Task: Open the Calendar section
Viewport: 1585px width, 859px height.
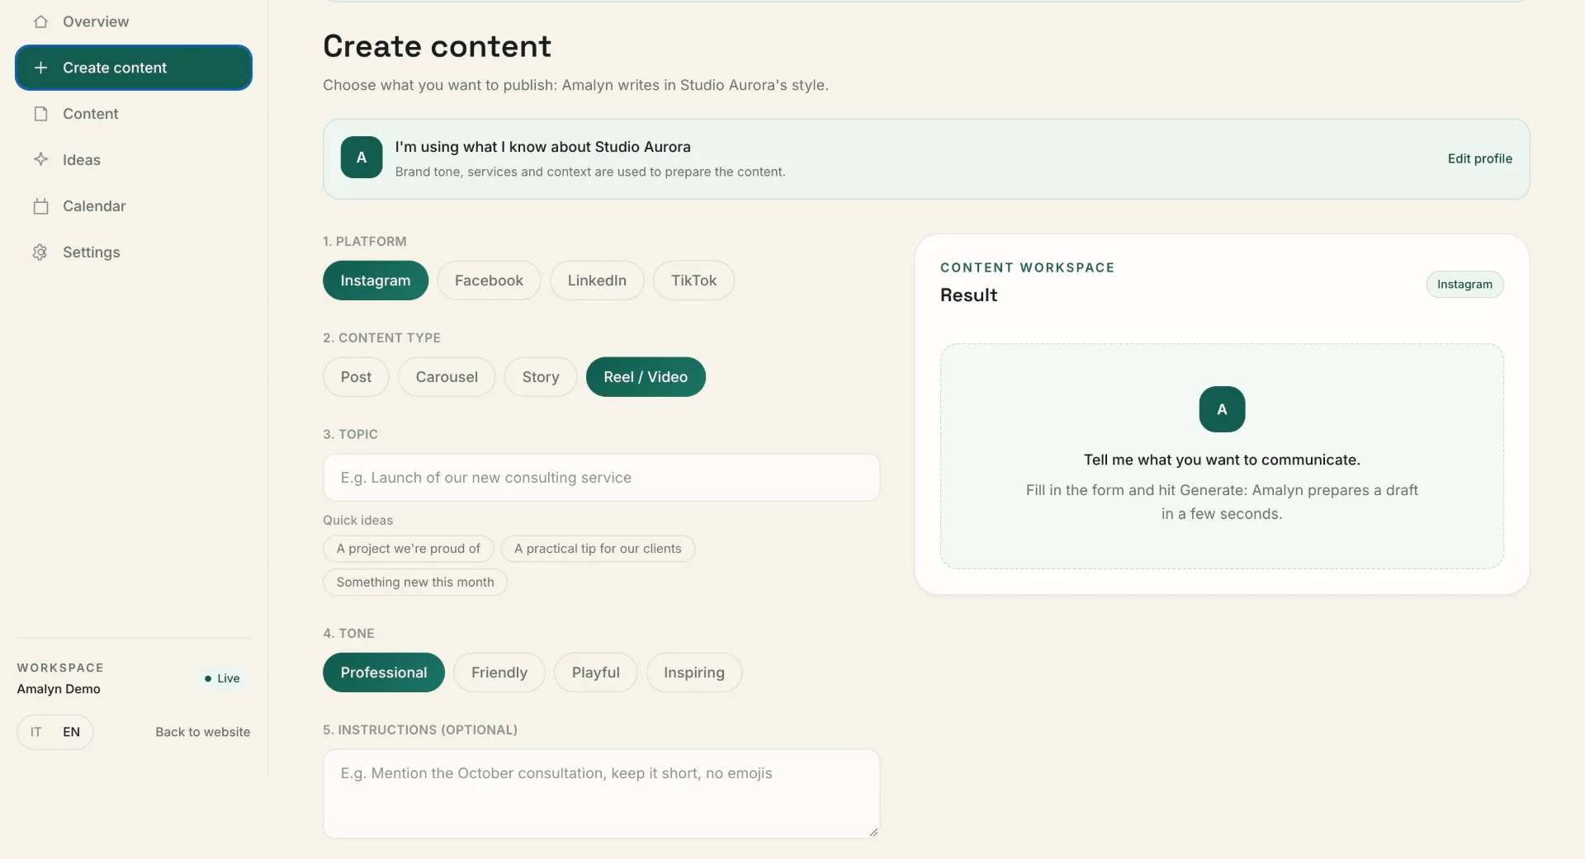Action: [x=134, y=206]
